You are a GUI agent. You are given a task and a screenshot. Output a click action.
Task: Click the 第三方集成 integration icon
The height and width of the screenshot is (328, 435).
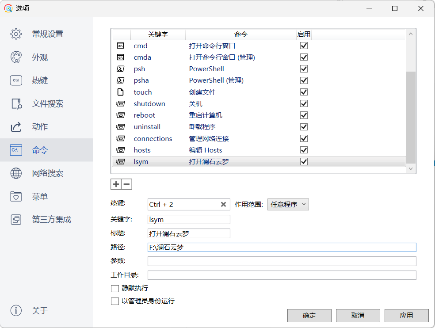click(x=16, y=220)
